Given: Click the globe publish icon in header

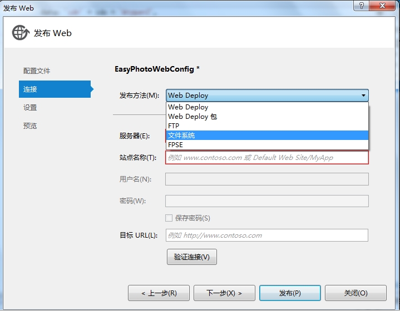Looking at the screenshot, I should pyautogui.click(x=21, y=33).
